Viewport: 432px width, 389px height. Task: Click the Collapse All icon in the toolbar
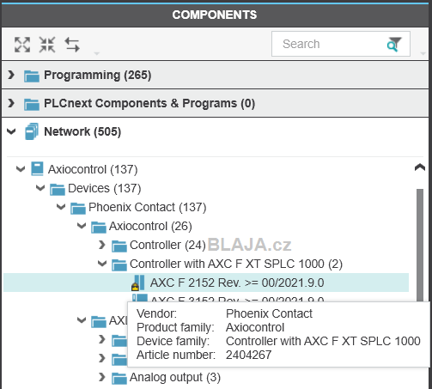click(47, 45)
